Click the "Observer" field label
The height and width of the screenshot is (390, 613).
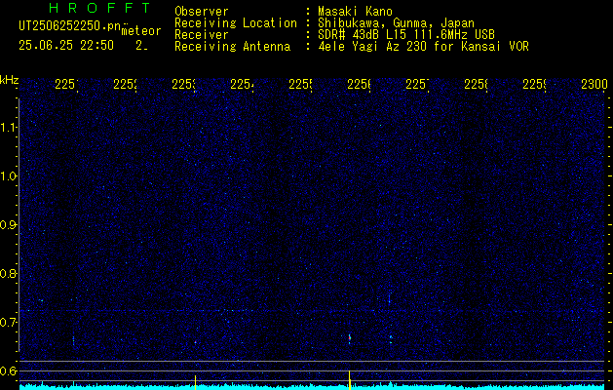(x=202, y=12)
